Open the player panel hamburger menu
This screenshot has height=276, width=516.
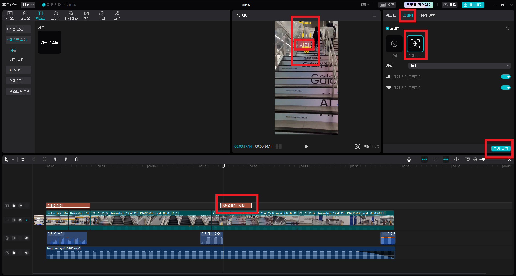[x=375, y=15]
